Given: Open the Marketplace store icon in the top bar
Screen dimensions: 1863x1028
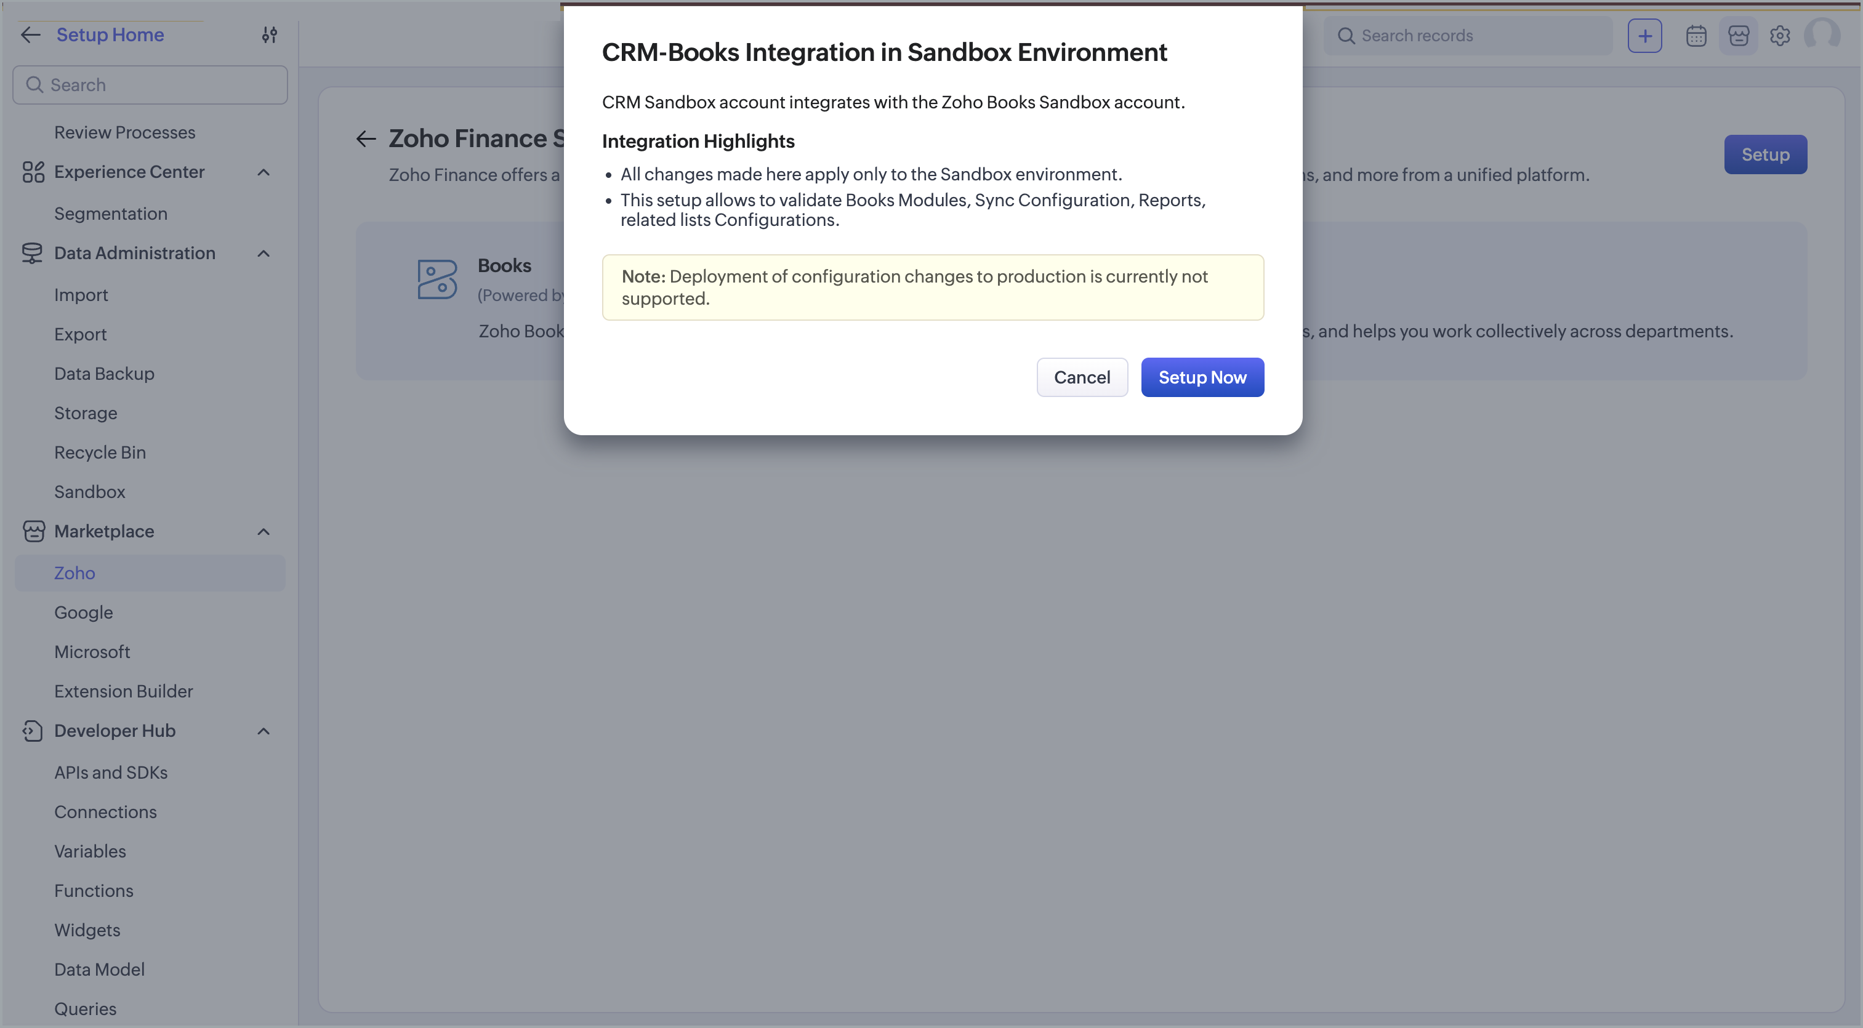Looking at the screenshot, I should [1738, 36].
